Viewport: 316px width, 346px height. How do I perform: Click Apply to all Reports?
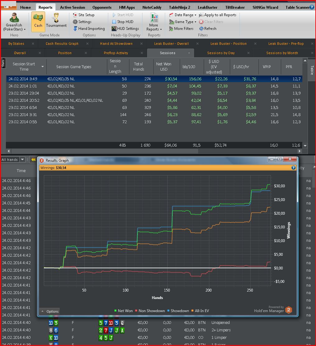pyautogui.click(x=217, y=15)
